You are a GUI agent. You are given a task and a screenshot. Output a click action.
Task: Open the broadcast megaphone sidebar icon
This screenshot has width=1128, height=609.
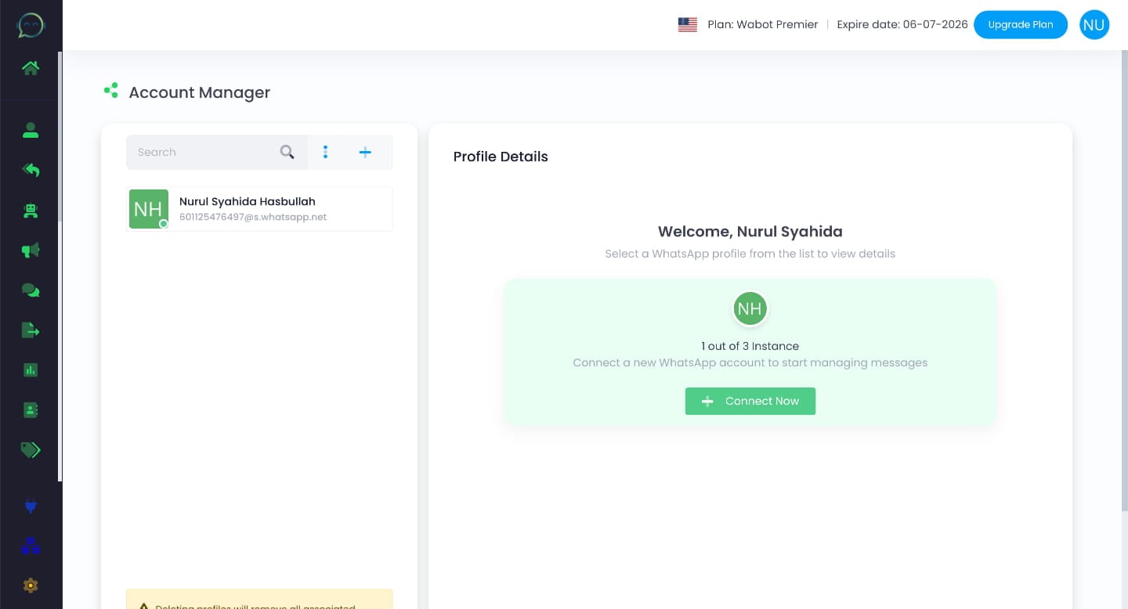pyautogui.click(x=31, y=250)
